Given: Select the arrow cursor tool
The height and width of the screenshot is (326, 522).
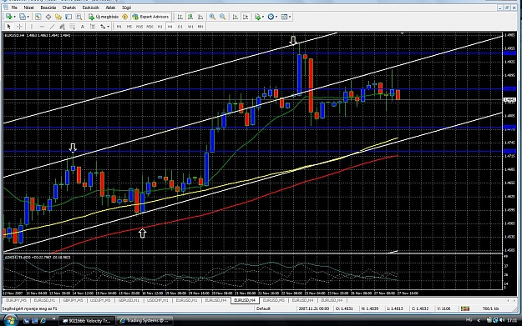Looking at the screenshot, I should point(9,27).
